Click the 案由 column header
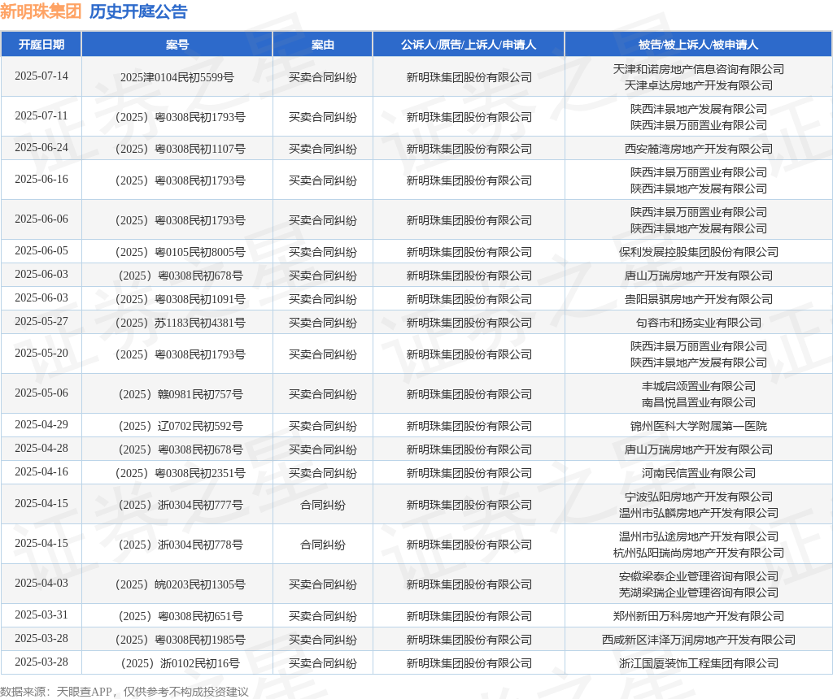Image resolution: width=833 pixels, height=699 pixels. coord(322,45)
